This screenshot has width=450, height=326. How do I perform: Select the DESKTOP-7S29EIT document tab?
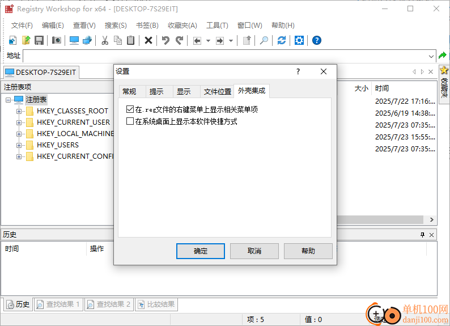pyautogui.click(x=41, y=73)
